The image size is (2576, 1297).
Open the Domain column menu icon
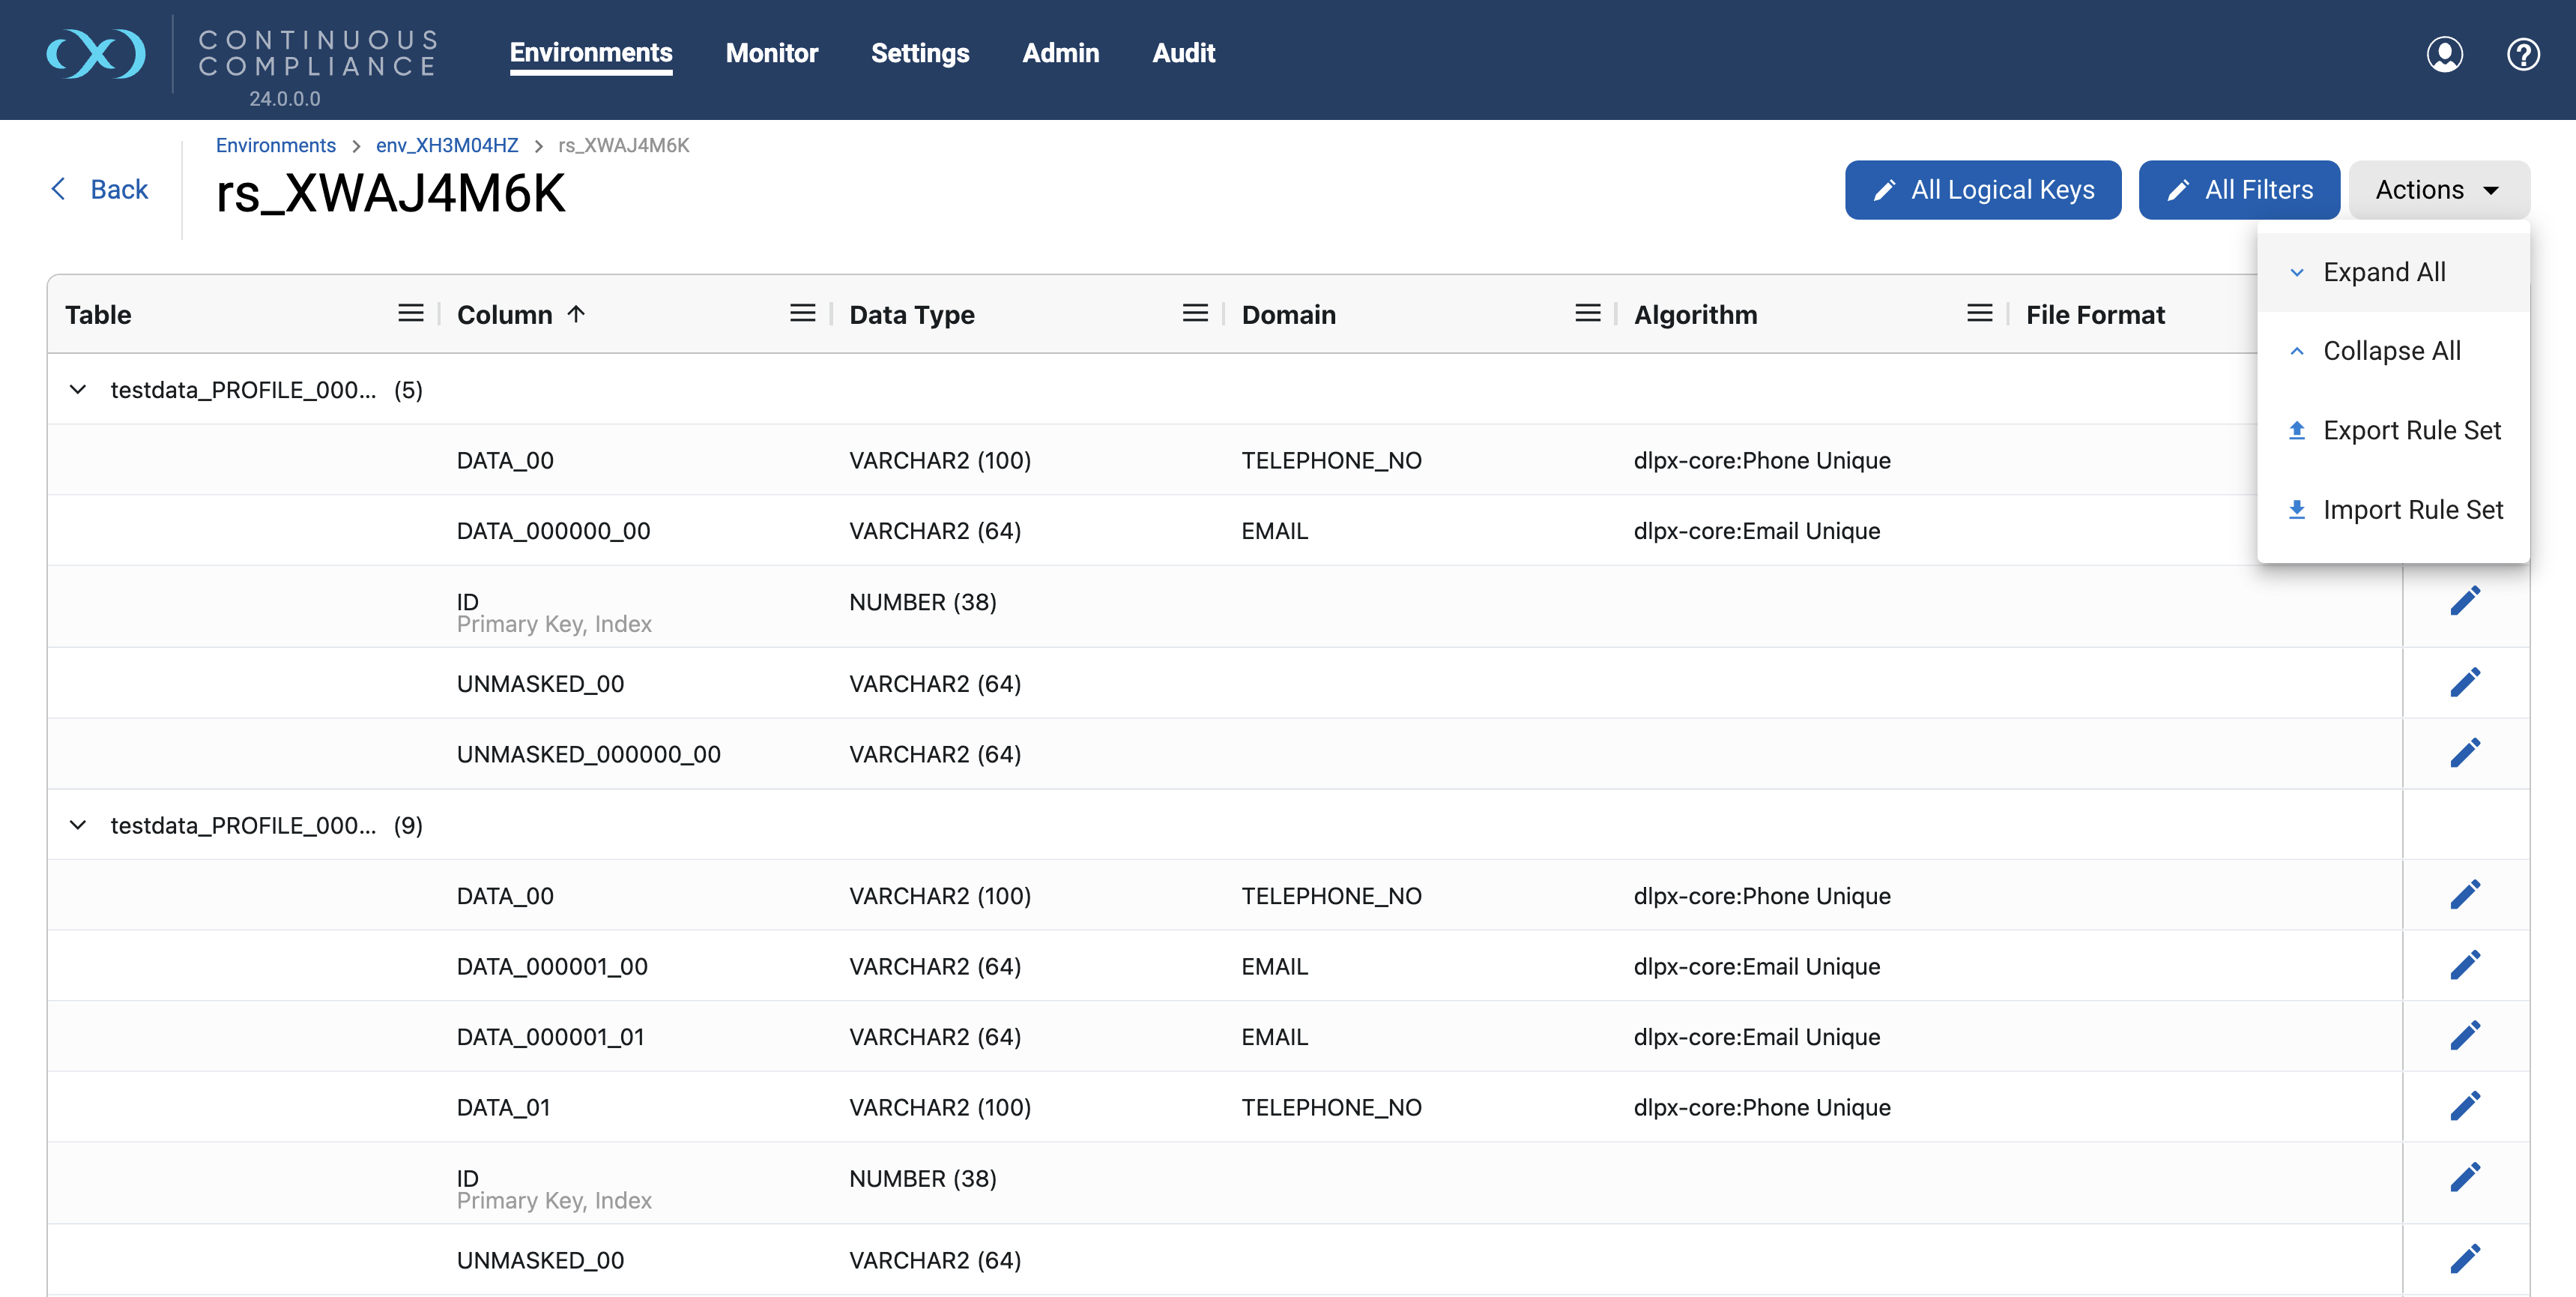click(x=1587, y=314)
